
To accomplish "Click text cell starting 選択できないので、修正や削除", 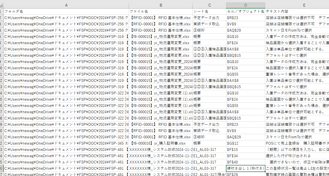I will [x=297, y=162].
